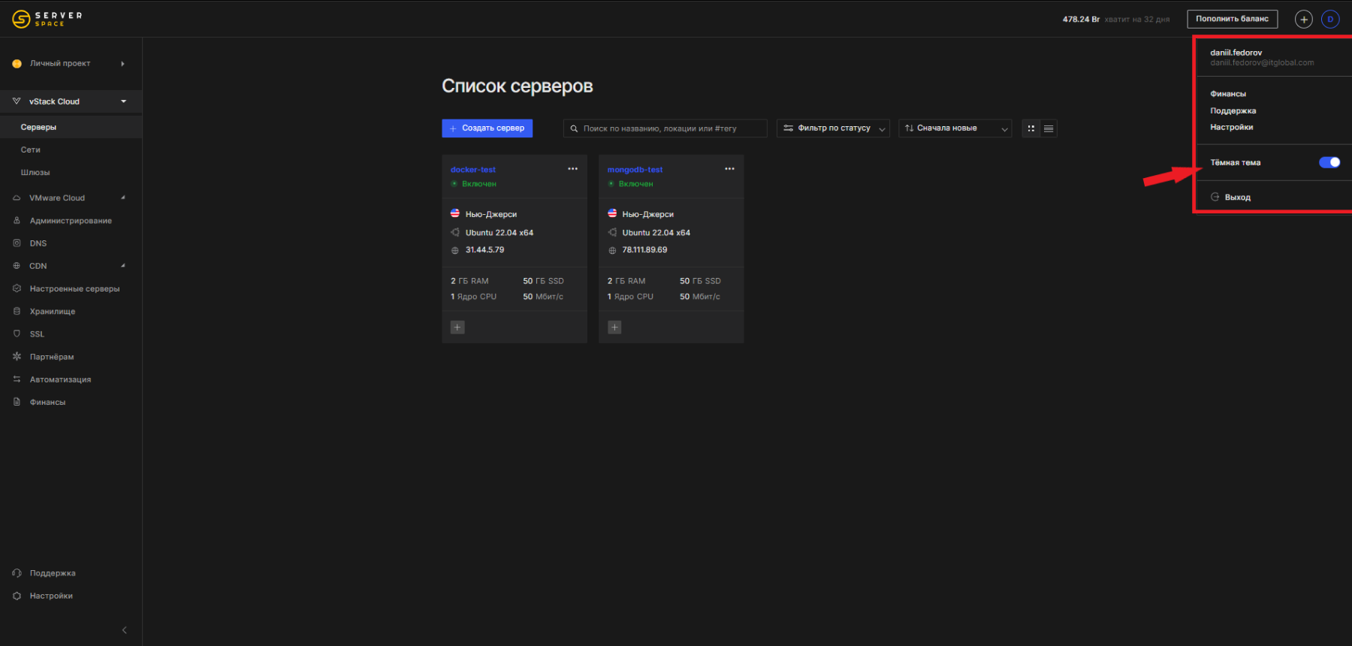The width and height of the screenshot is (1352, 646).
Task: Click the CDN globe icon
Action: (17, 266)
